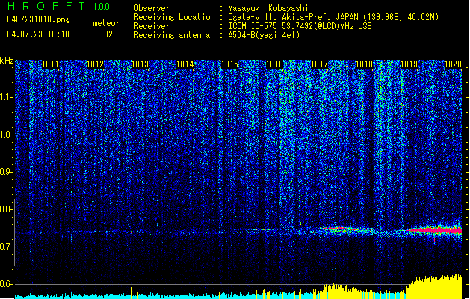Click the date stamp 04.07.23 10:10
The image size is (470, 299).
coord(38,34)
